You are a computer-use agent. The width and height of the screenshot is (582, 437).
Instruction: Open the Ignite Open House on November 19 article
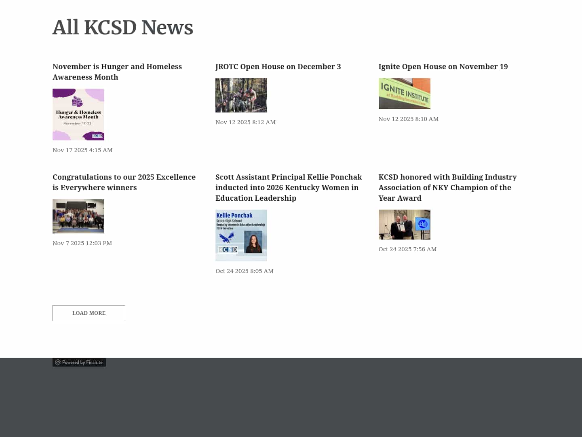pos(443,66)
